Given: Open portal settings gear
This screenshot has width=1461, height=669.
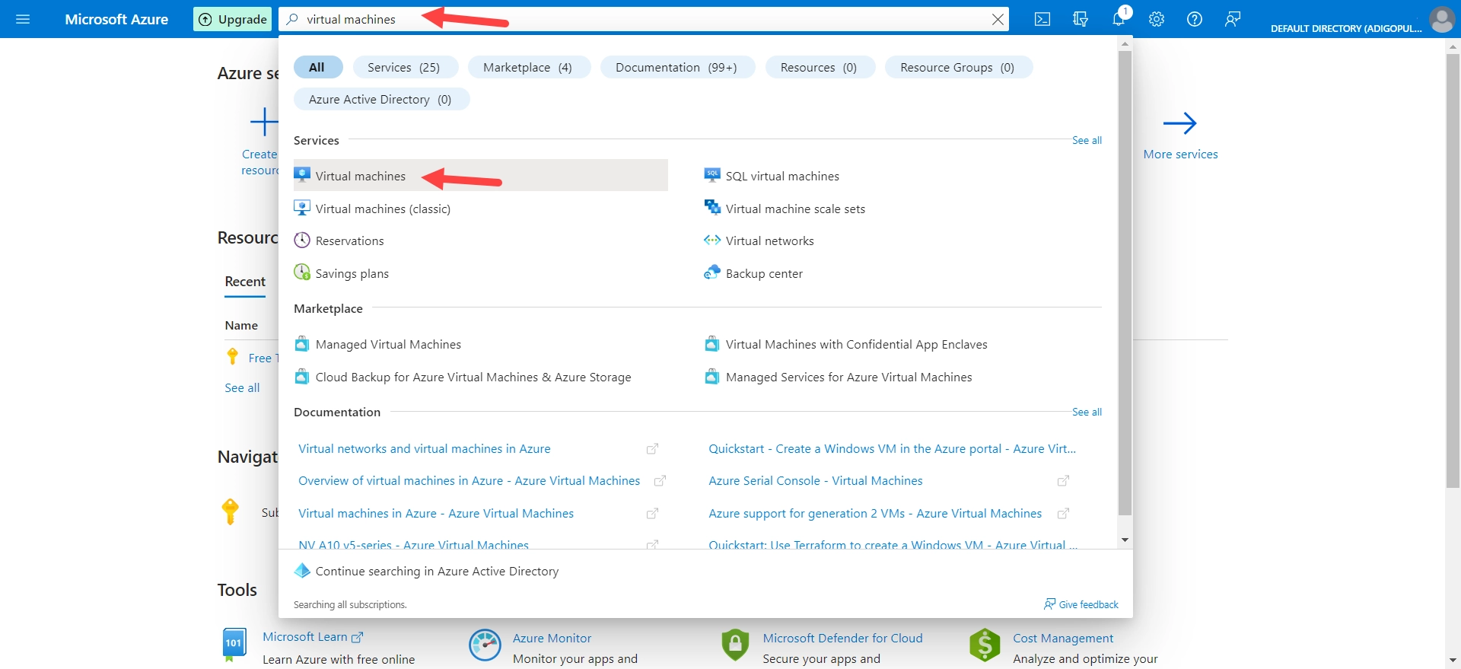Looking at the screenshot, I should [x=1157, y=19].
